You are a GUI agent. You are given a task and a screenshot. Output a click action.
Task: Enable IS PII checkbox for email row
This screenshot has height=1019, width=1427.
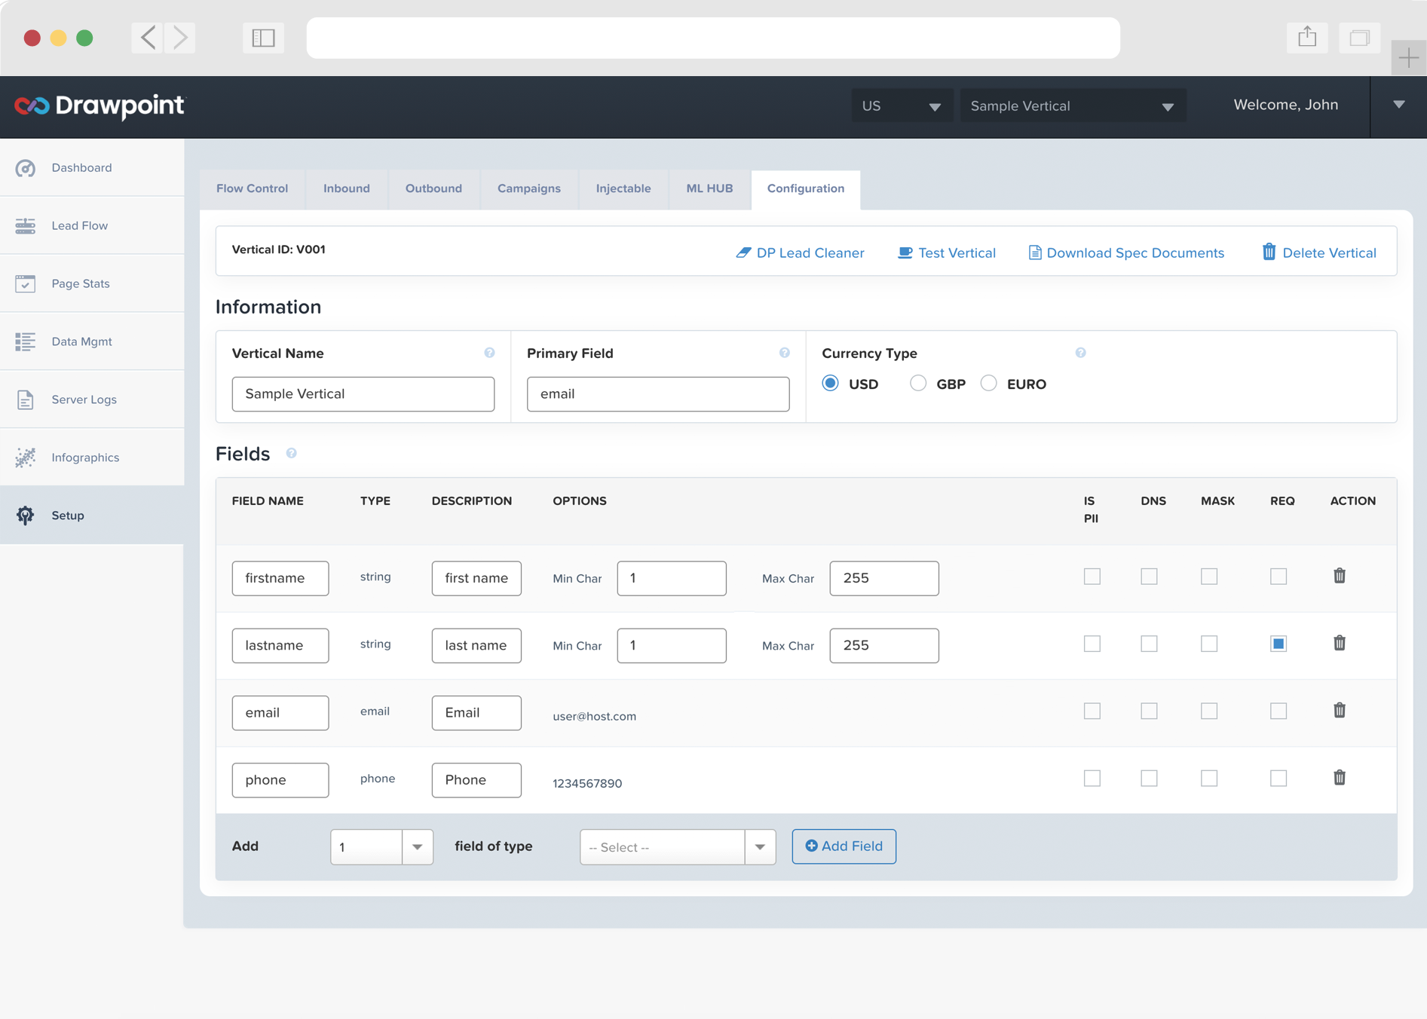coord(1092,711)
